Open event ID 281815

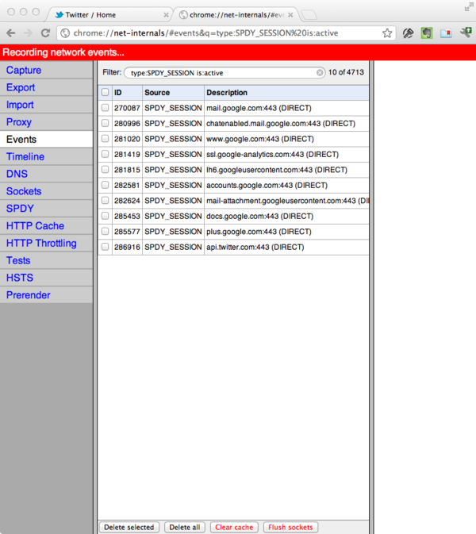(127, 170)
